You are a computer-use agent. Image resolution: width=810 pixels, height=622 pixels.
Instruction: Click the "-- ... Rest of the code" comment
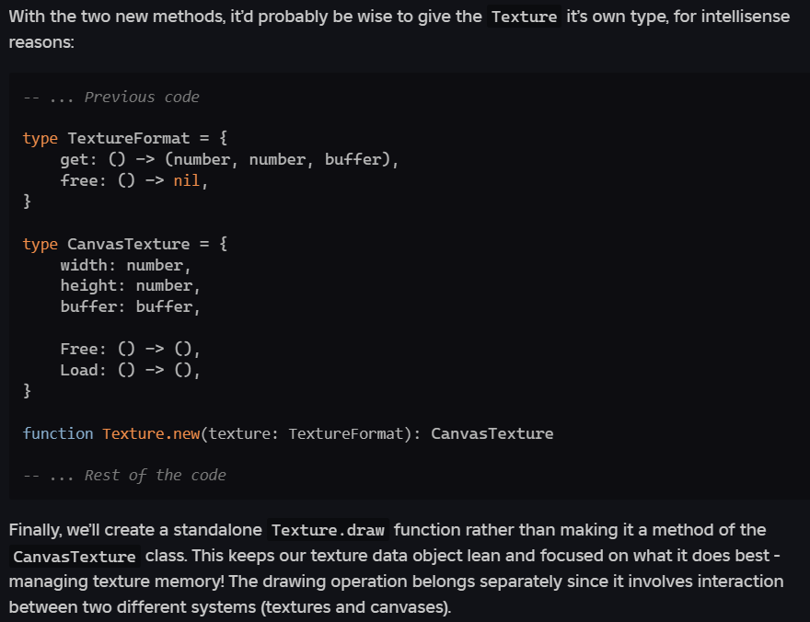click(x=124, y=475)
